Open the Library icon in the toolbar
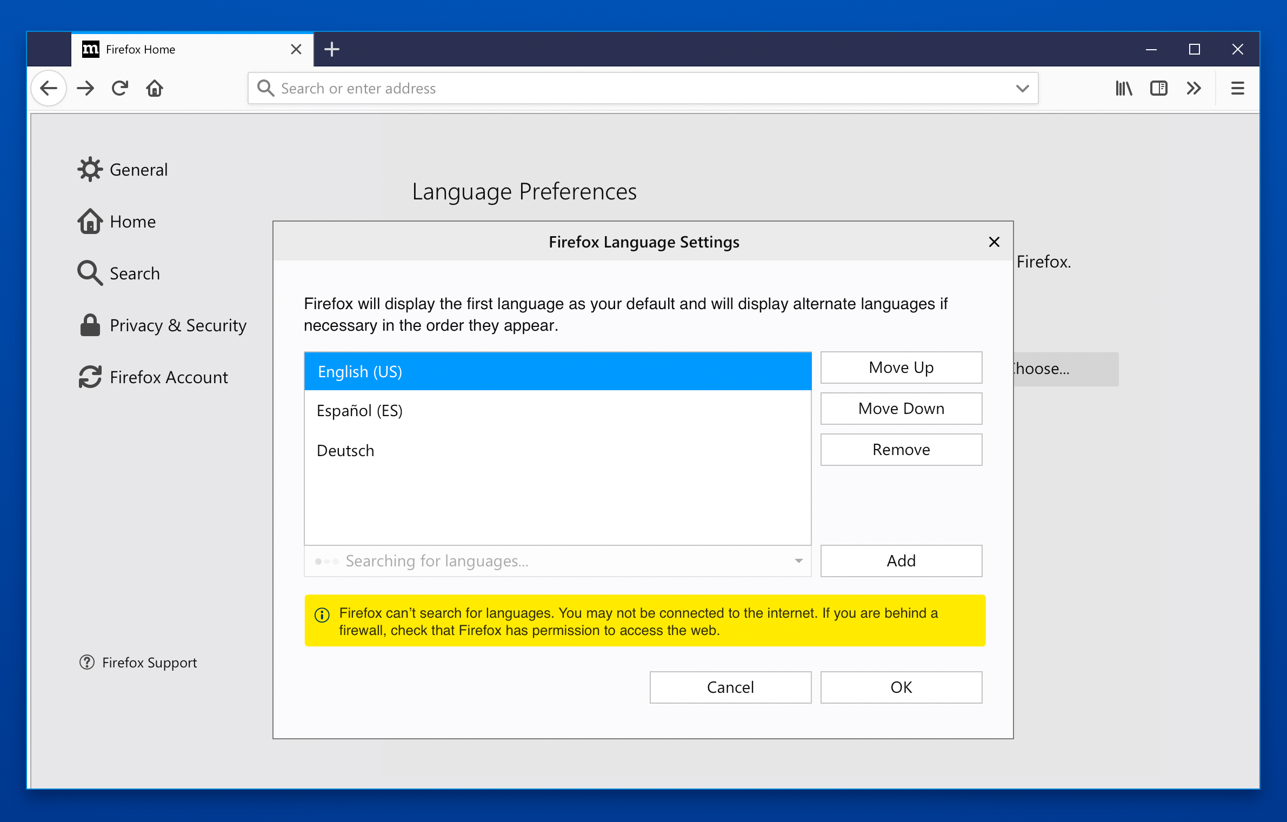The height and width of the screenshot is (822, 1287). [x=1124, y=88]
